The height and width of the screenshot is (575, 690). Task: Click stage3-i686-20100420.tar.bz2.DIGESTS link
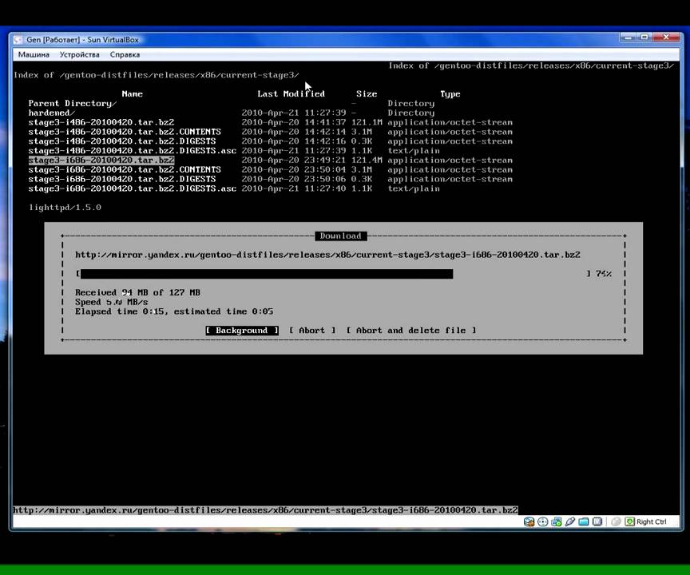tap(122, 179)
